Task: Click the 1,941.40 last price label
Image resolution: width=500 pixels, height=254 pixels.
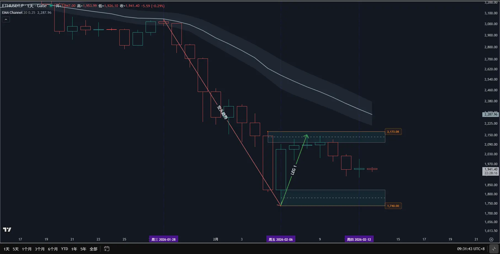Action: tap(491, 169)
